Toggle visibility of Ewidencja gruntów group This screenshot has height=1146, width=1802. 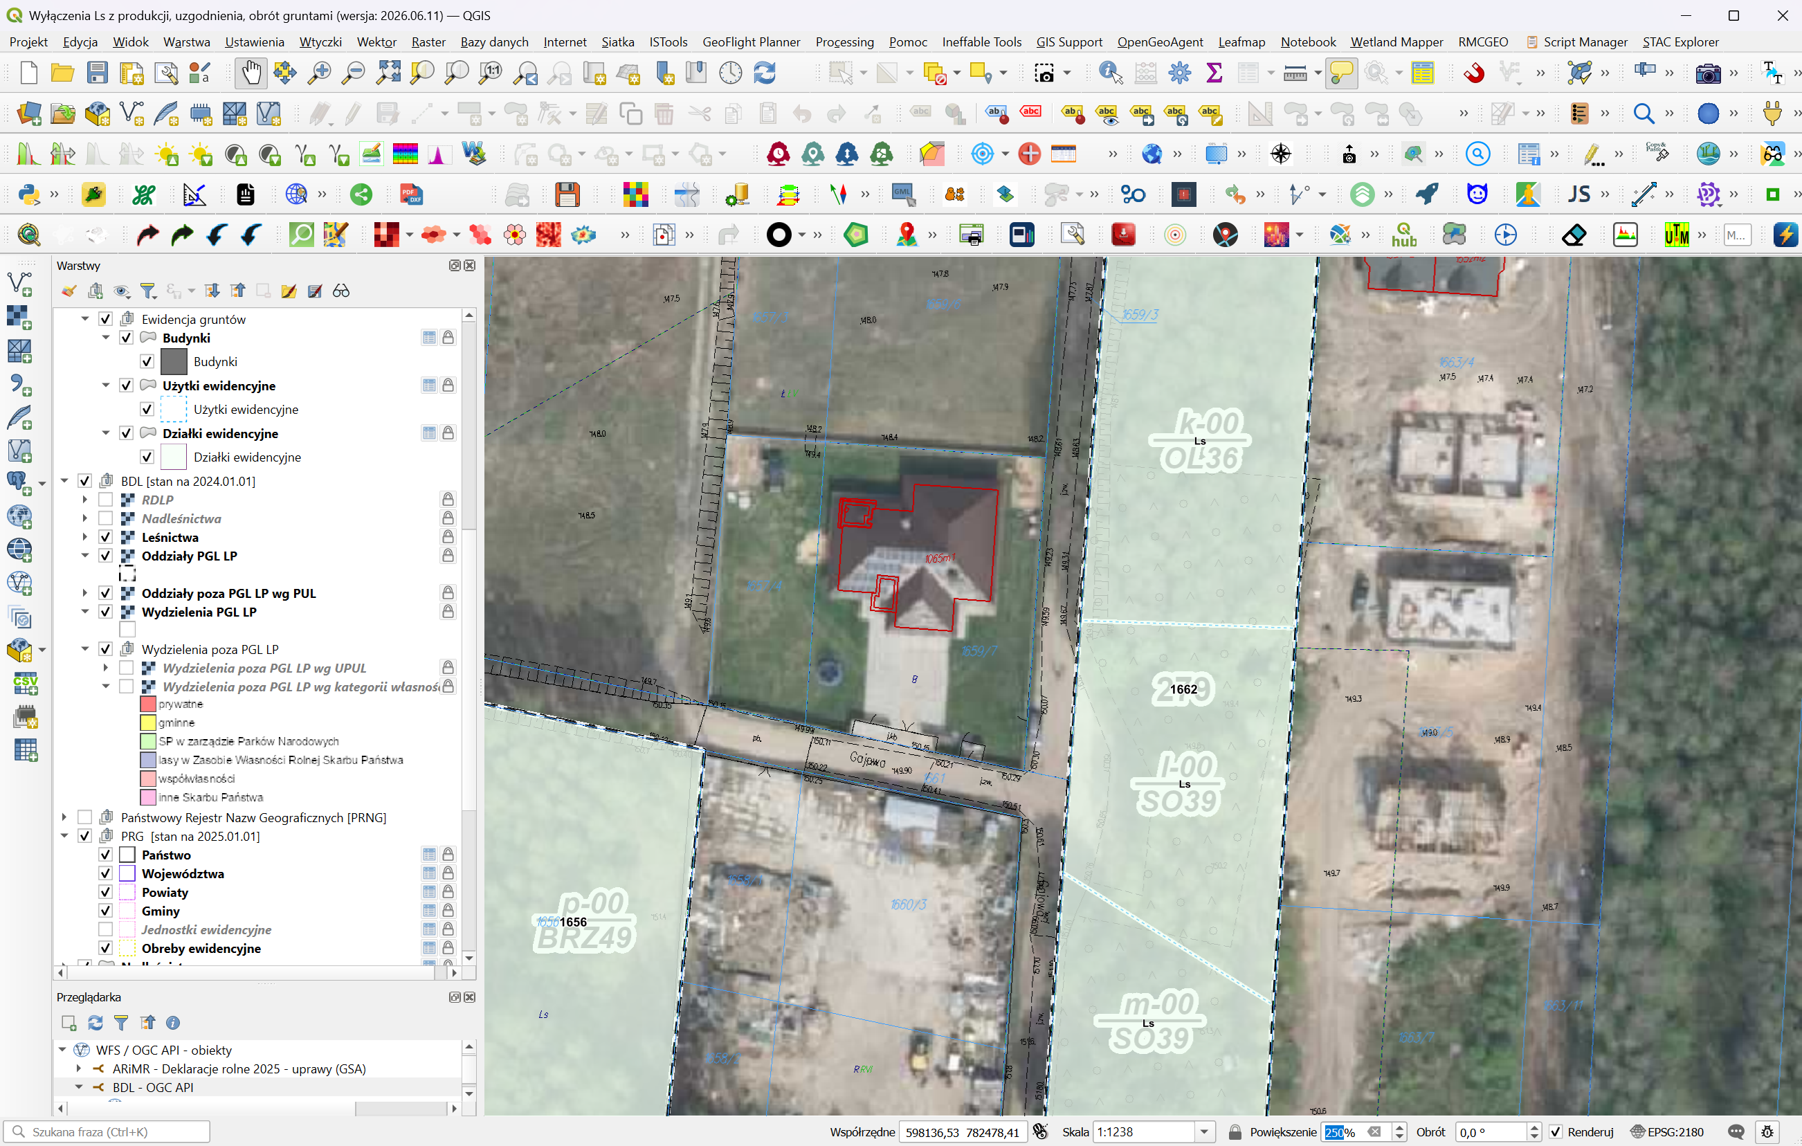(x=105, y=320)
